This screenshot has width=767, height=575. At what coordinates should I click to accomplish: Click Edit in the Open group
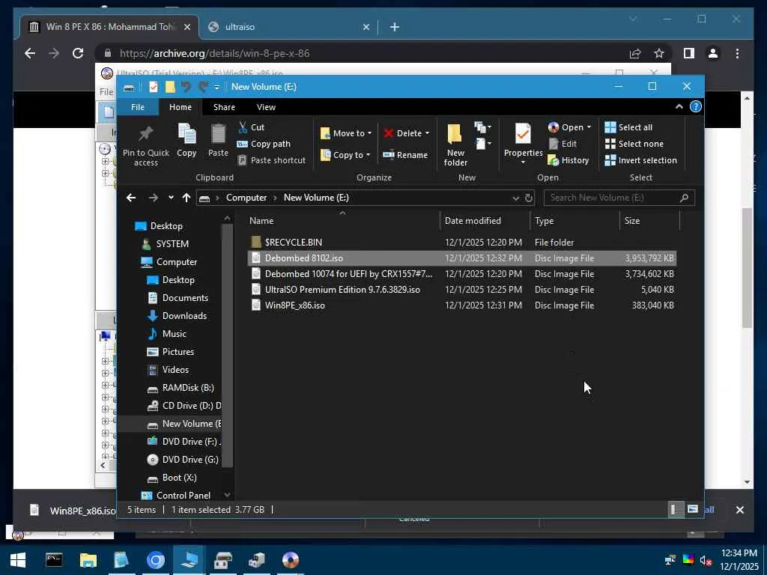[563, 144]
